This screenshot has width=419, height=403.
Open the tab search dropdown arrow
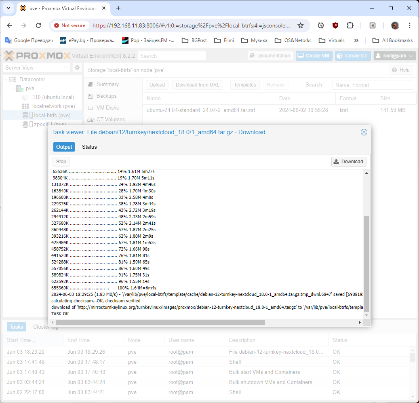point(8,8)
